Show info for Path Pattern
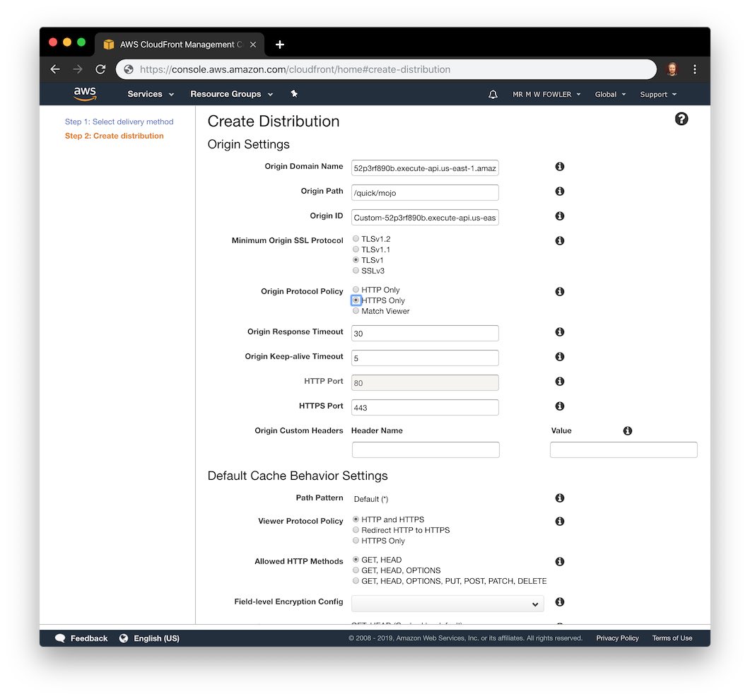 pyautogui.click(x=560, y=498)
